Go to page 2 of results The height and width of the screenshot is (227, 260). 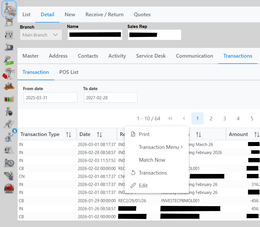211,118
